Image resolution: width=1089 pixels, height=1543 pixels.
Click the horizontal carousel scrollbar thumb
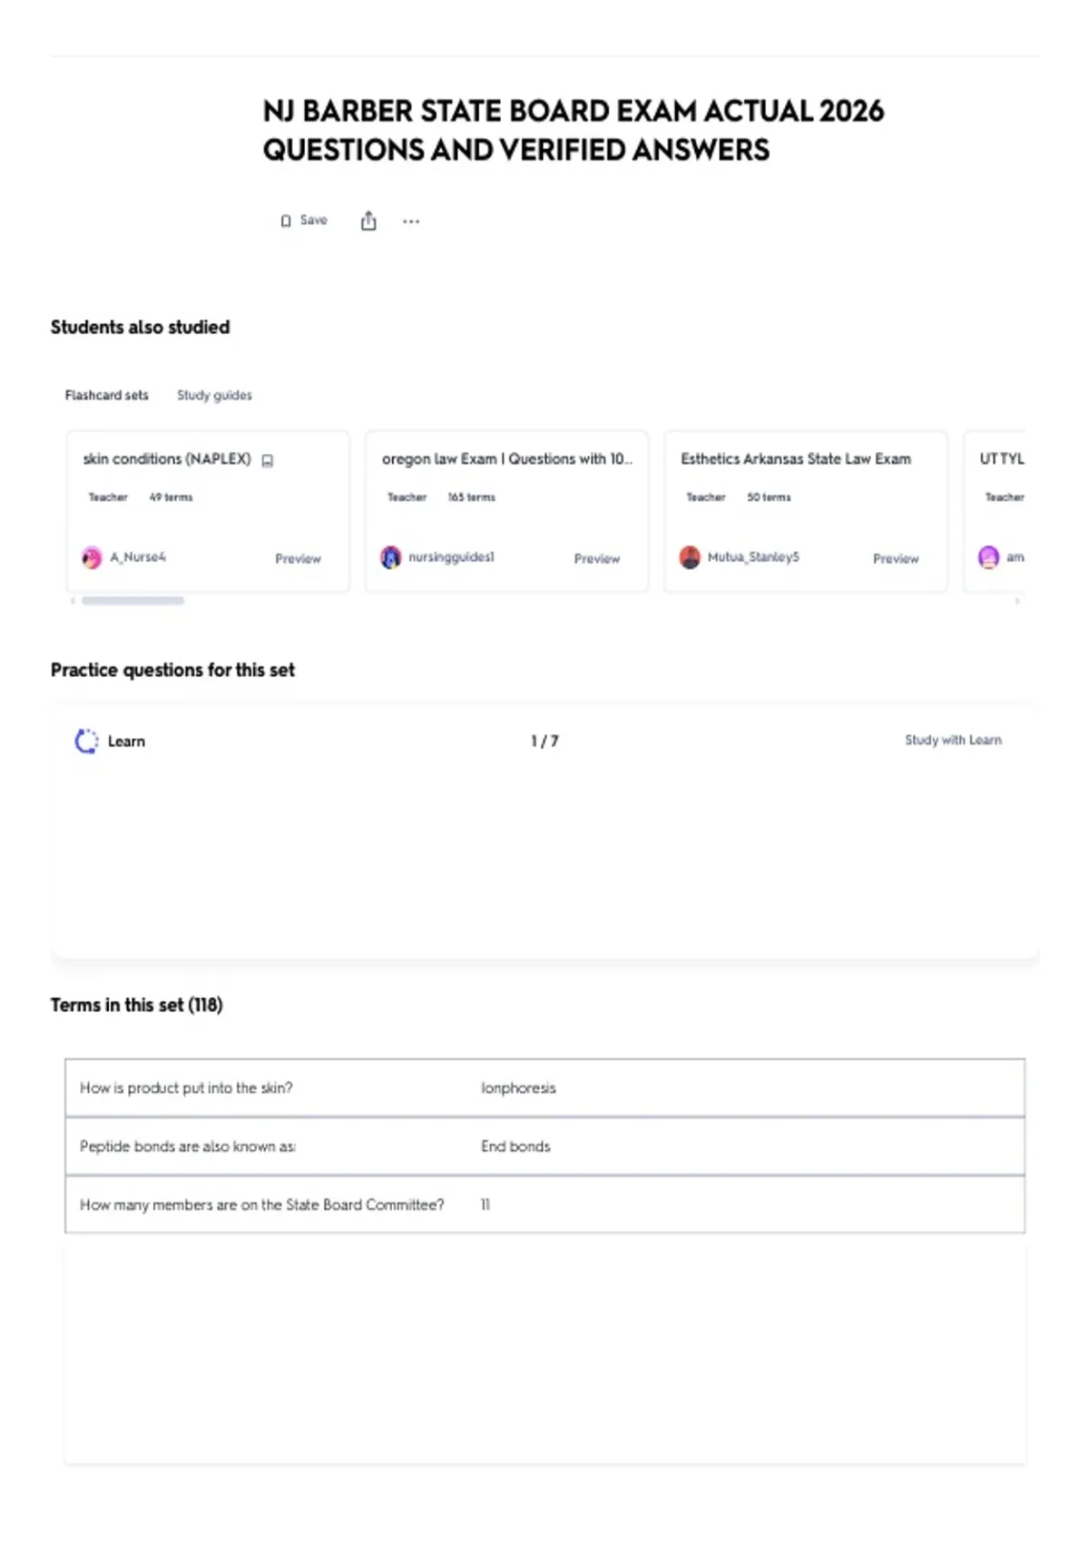132,601
